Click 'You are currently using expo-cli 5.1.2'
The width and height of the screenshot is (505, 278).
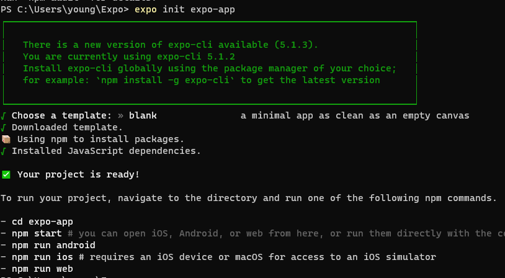pos(129,56)
